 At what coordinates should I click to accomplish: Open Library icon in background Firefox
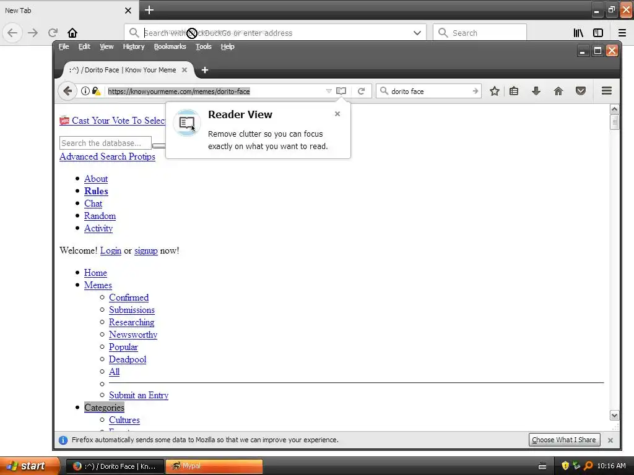click(578, 33)
